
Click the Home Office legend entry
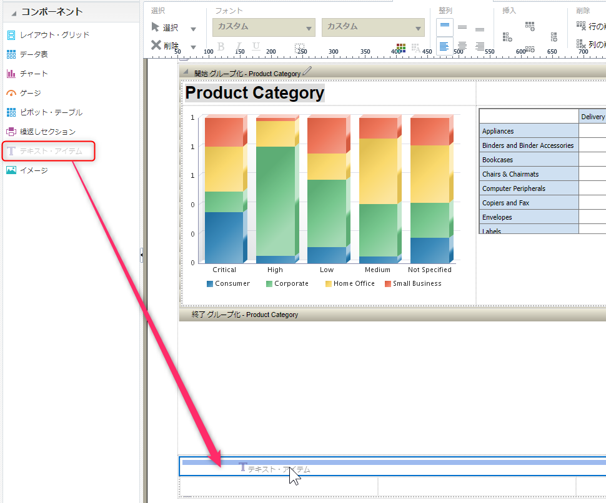pos(350,284)
